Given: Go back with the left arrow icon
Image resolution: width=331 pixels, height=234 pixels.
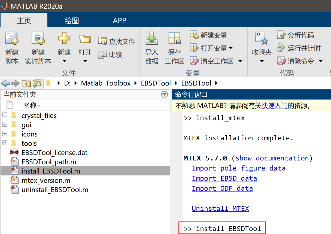Looking at the screenshot, I should (5, 83).
